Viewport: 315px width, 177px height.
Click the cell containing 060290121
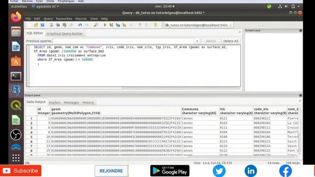pyautogui.click(x=270, y=118)
